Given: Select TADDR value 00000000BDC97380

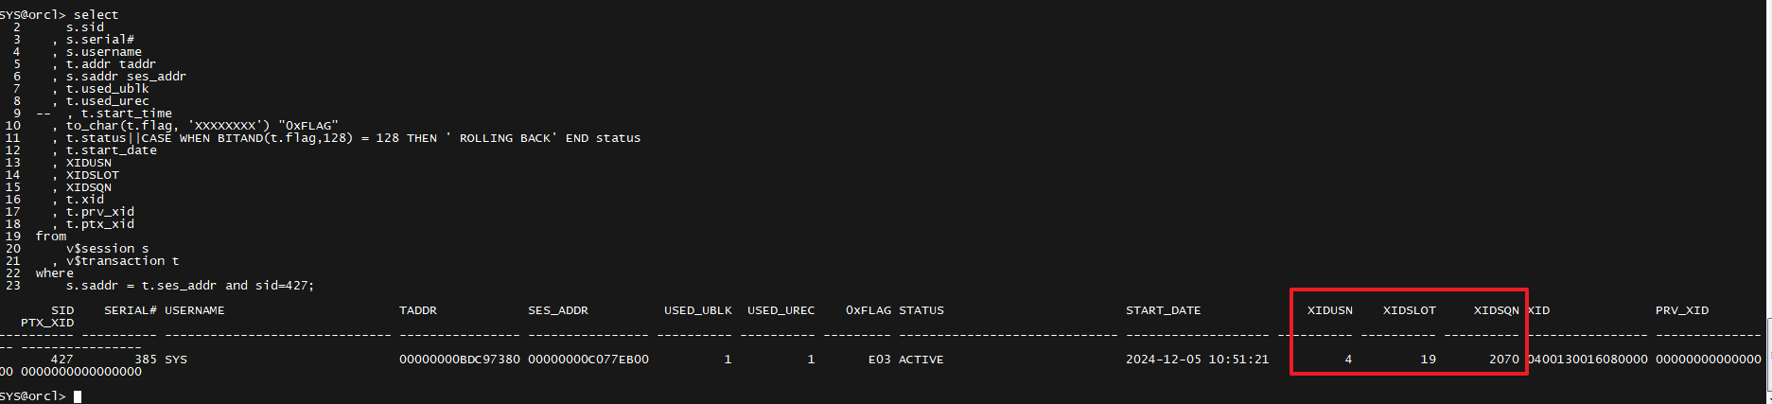Looking at the screenshot, I should [x=459, y=360].
